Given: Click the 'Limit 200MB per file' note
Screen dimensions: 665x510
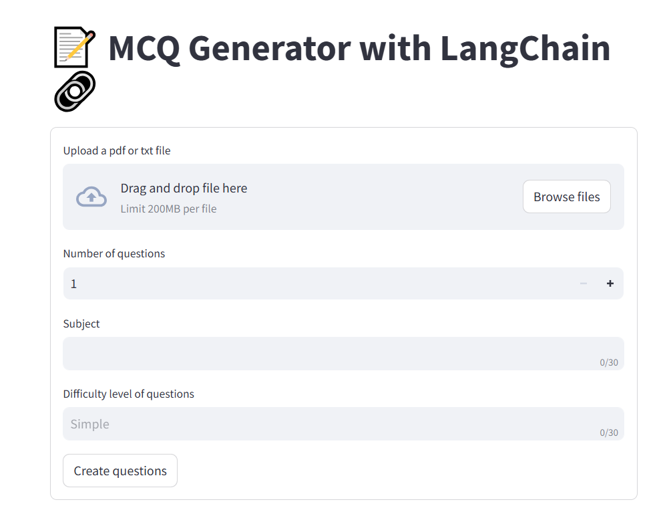Looking at the screenshot, I should pyautogui.click(x=168, y=209).
